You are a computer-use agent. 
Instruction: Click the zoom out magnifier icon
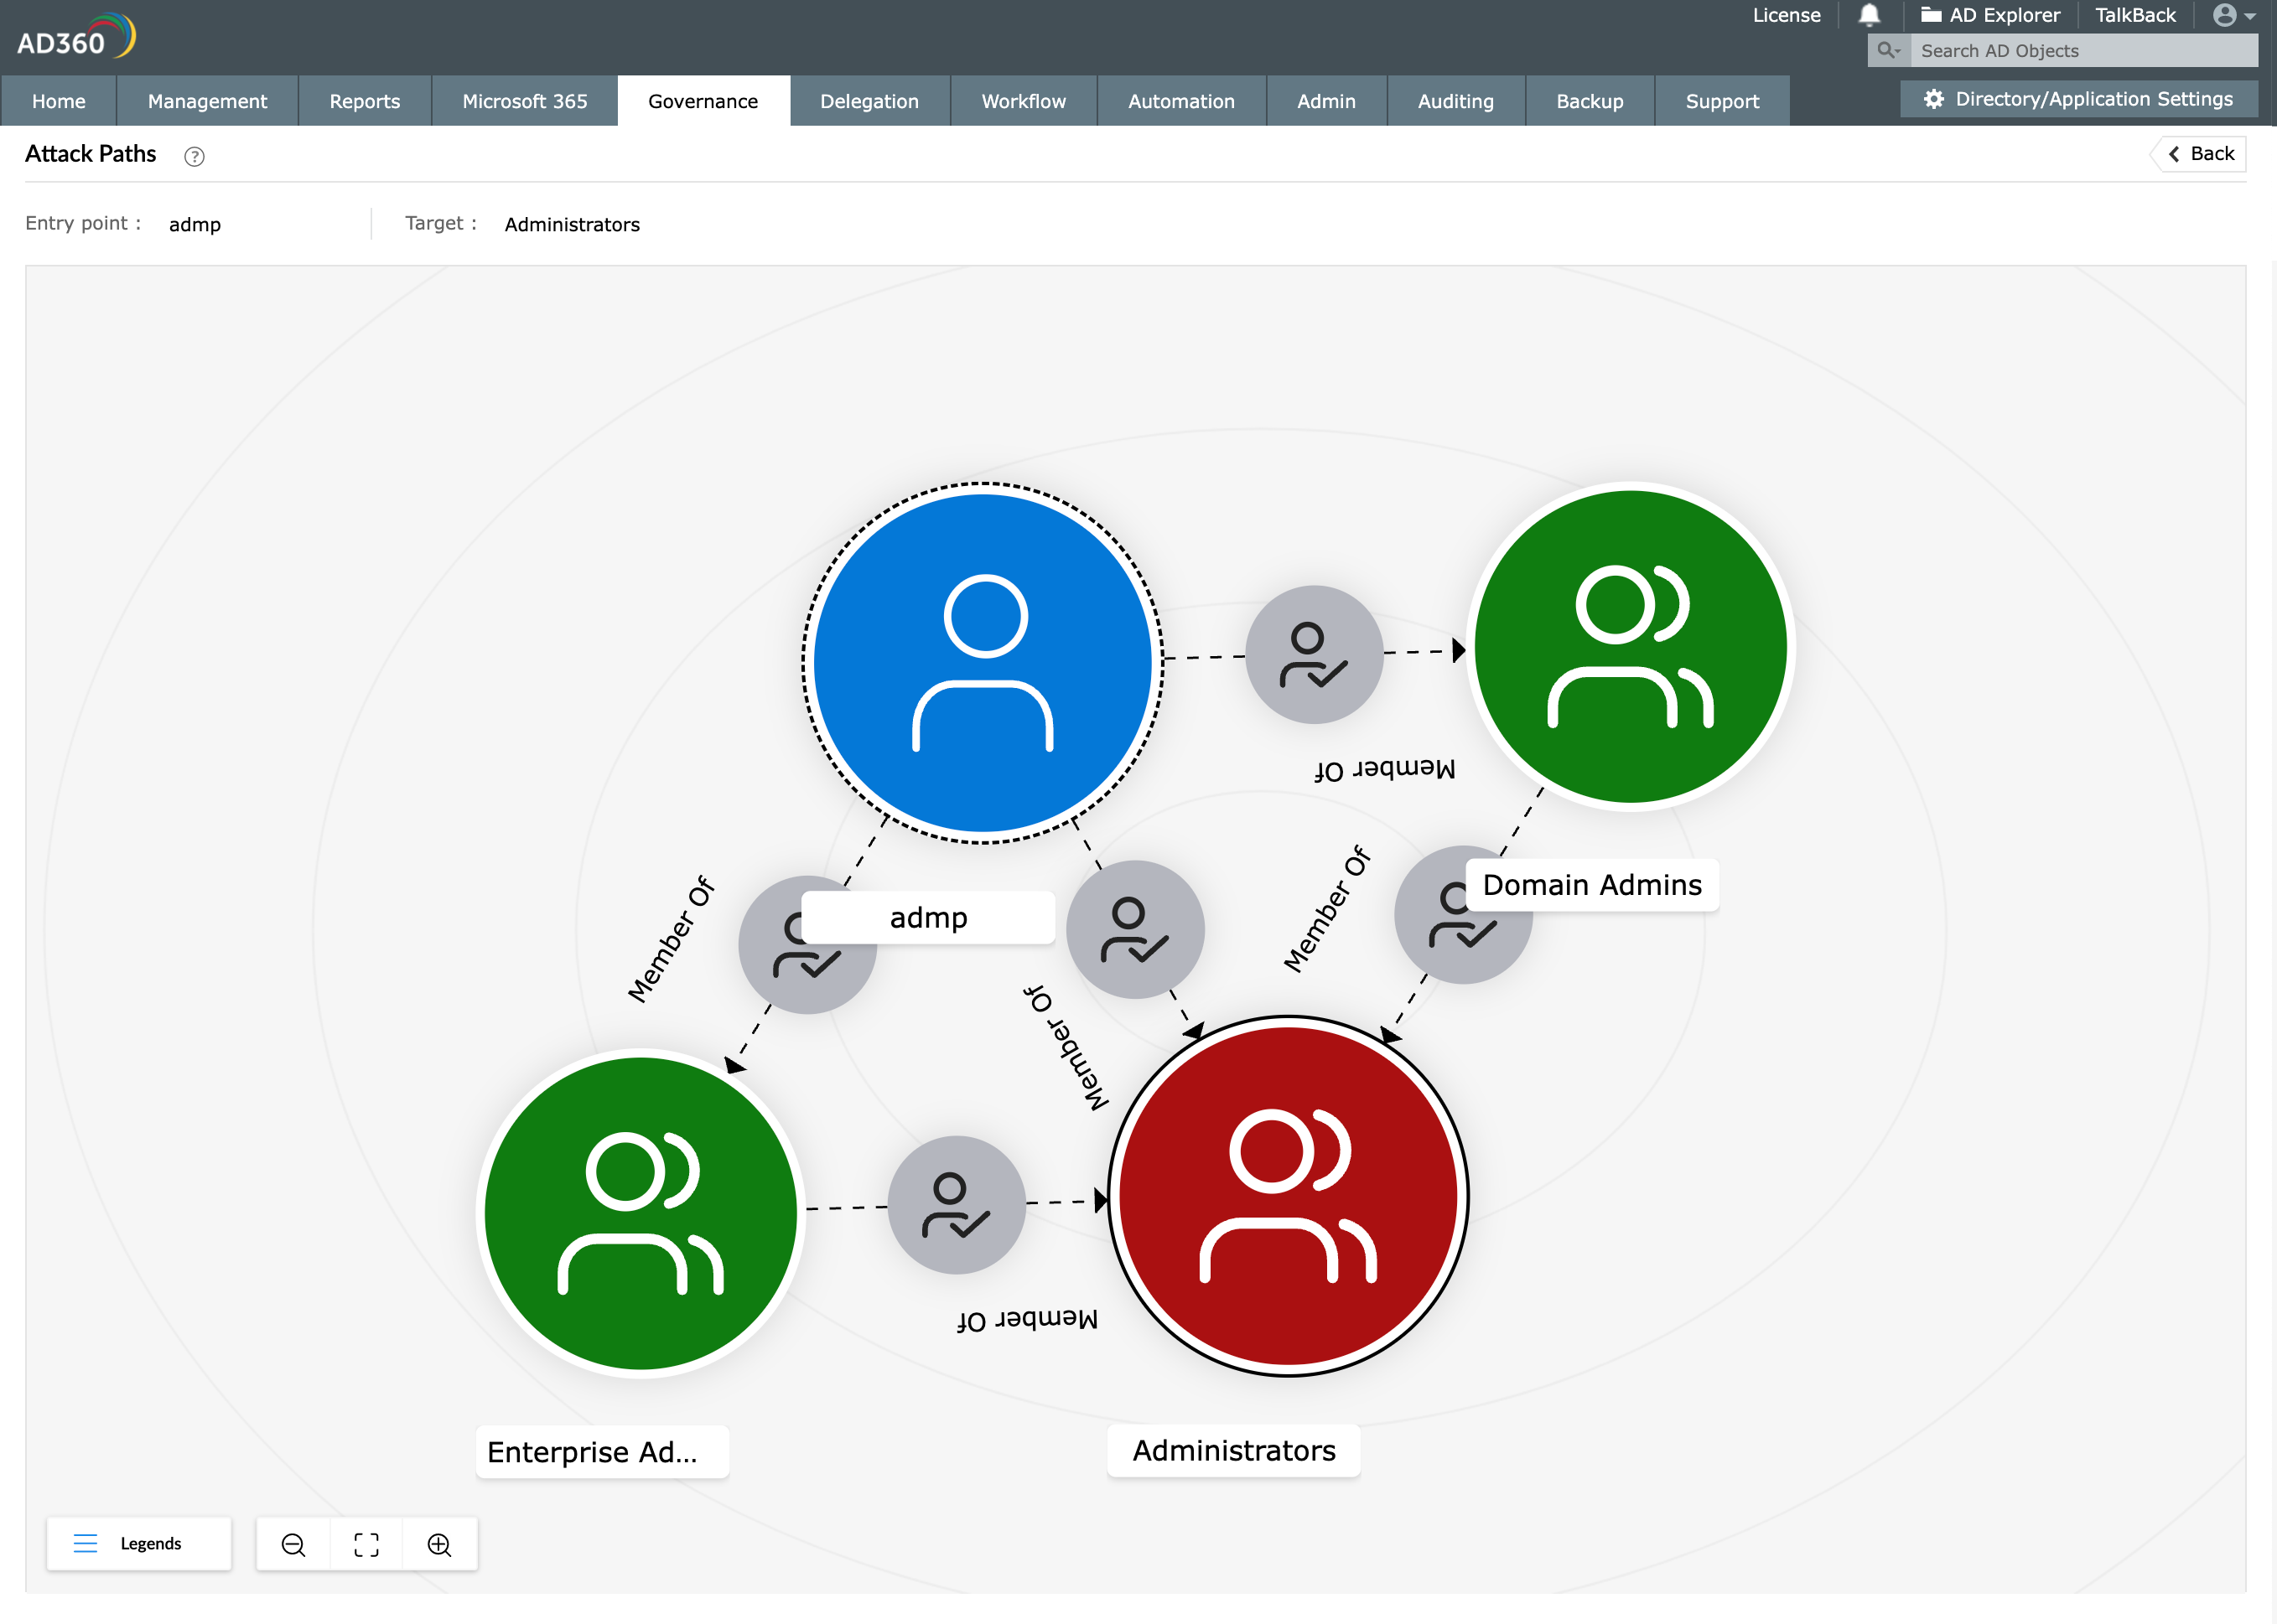point(293,1544)
